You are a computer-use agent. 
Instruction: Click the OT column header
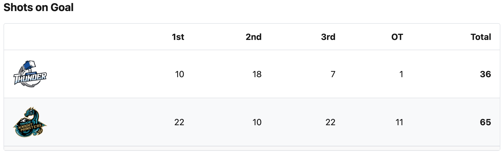pyautogui.click(x=397, y=37)
